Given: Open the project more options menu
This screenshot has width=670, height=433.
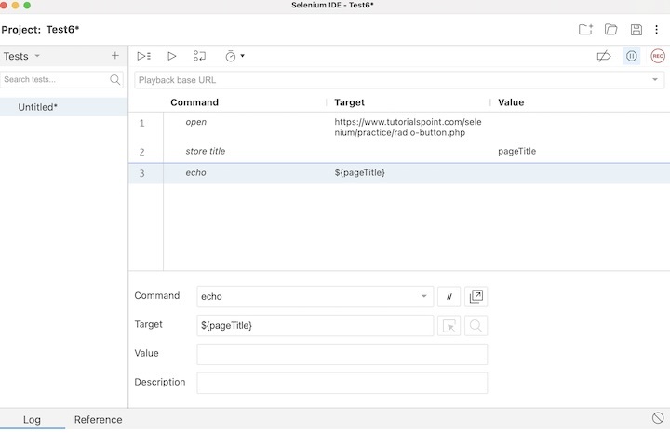Looking at the screenshot, I should [657, 30].
